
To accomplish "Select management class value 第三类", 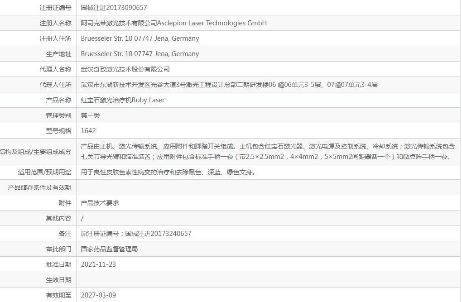I will [x=91, y=115].
